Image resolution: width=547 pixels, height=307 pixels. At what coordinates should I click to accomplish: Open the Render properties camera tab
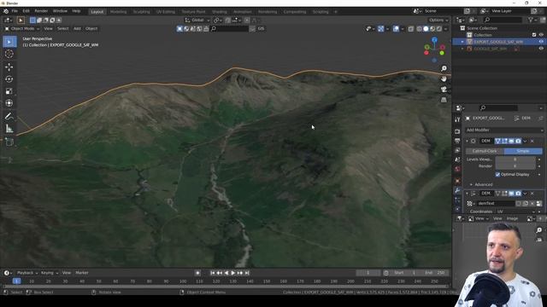(x=457, y=131)
